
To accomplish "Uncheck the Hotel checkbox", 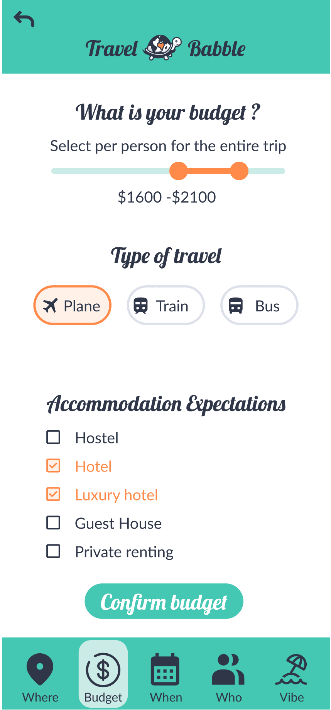I will [x=53, y=466].
